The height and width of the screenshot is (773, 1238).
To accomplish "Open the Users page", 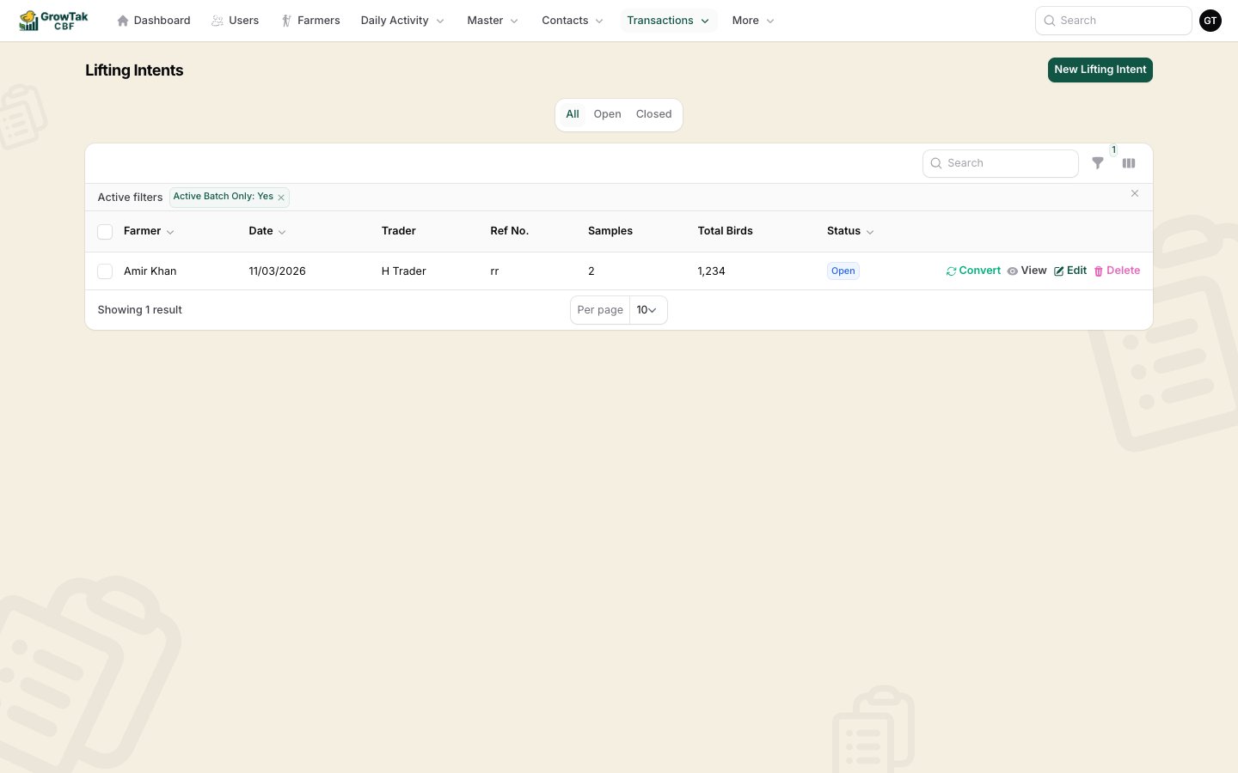I will (x=236, y=21).
